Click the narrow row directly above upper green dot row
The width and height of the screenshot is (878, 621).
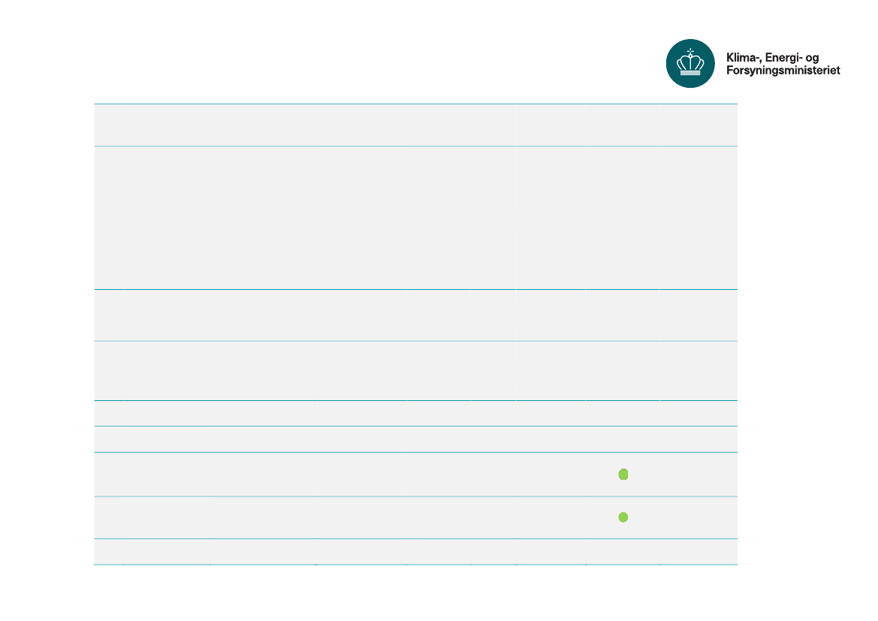415,439
